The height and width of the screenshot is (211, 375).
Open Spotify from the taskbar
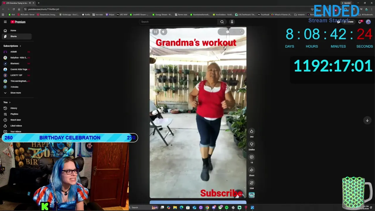coord(226,207)
